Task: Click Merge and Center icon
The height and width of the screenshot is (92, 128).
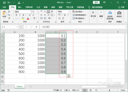Action: (x=52, y=15)
